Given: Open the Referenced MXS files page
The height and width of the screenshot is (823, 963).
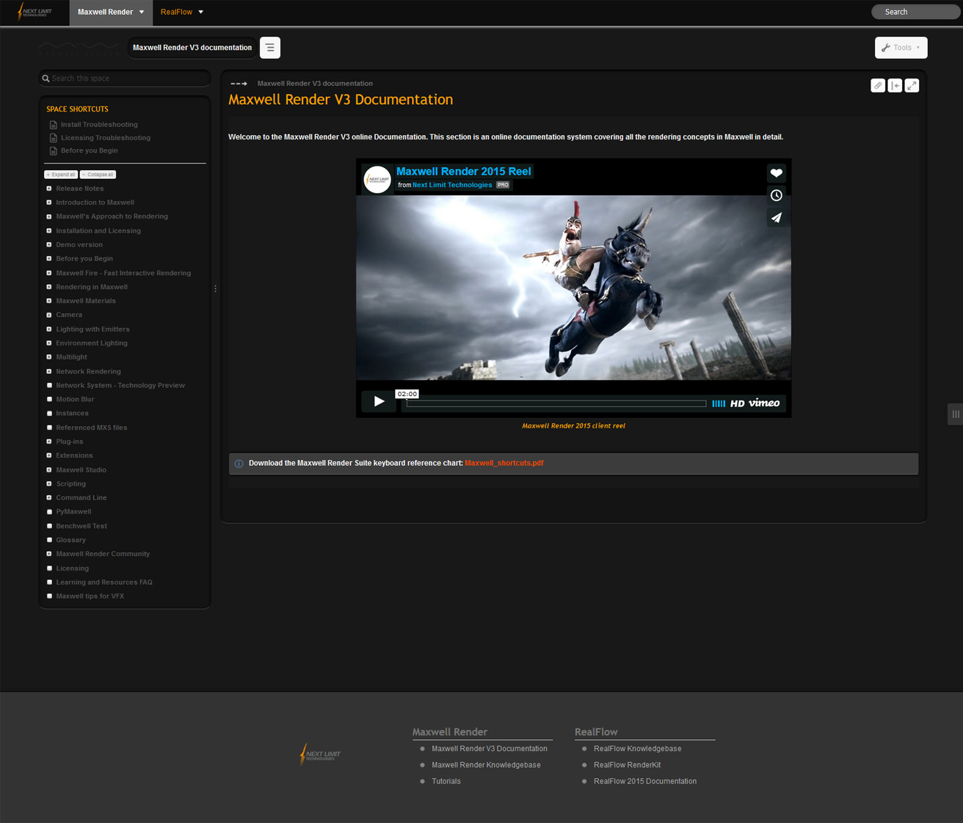Looking at the screenshot, I should 91,428.
